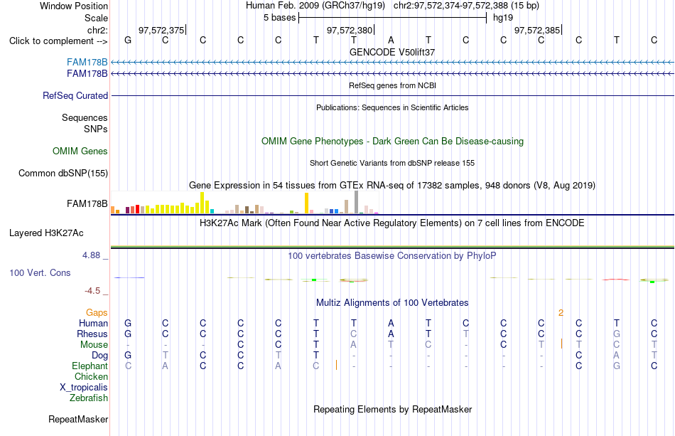This screenshot has height=436, width=675.
Task: Click the Sequences track label
Action: point(85,117)
